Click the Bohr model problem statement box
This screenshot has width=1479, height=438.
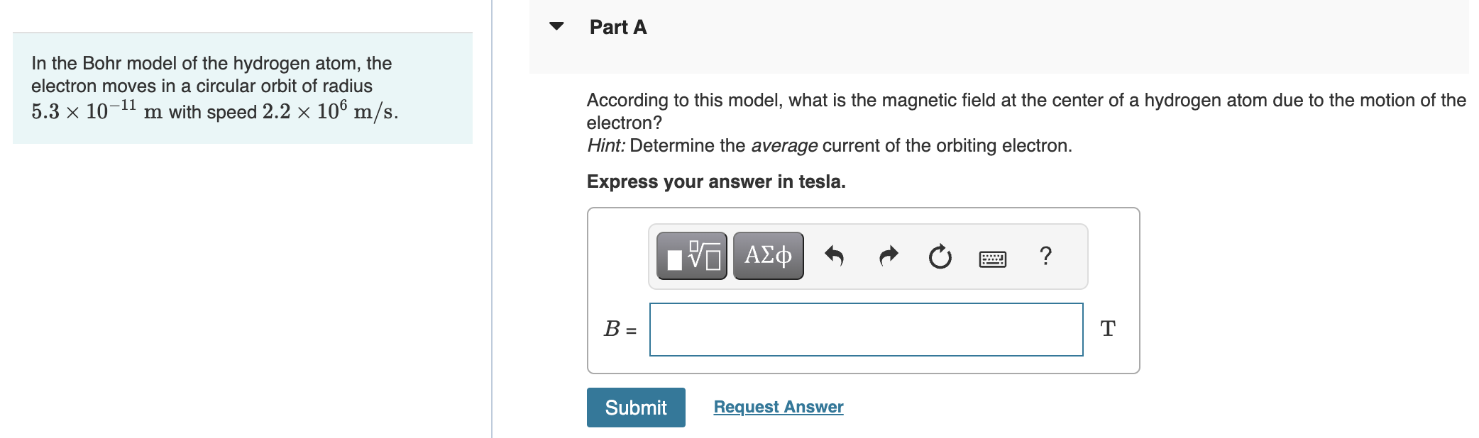point(242,88)
